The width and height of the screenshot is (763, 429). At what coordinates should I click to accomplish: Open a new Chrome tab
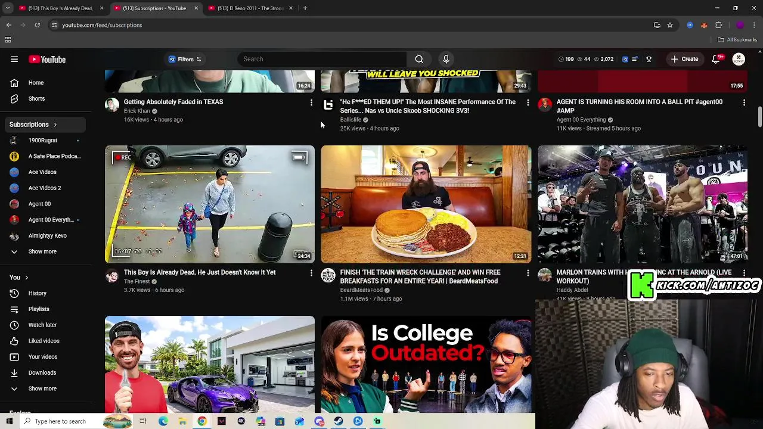(x=305, y=8)
